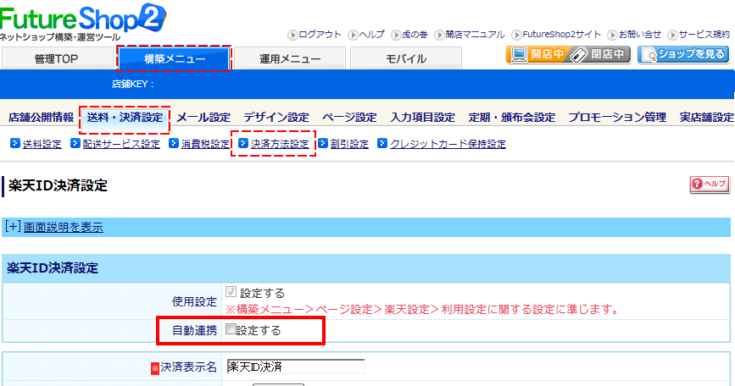Open 送料・決済設定 menu
The width and height of the screenshot is (735, 386).
click(x=125, y=118)
